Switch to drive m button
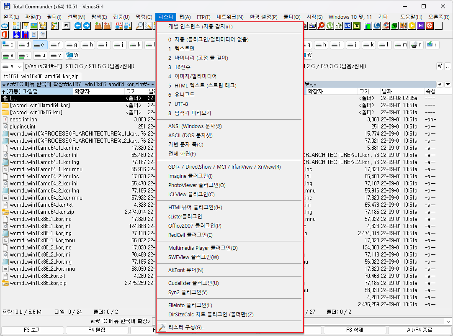 [x=401, y=45]
